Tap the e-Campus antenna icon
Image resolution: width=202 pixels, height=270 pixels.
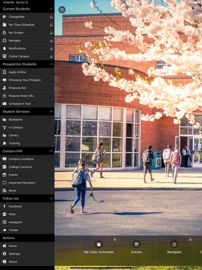point(5,127)
